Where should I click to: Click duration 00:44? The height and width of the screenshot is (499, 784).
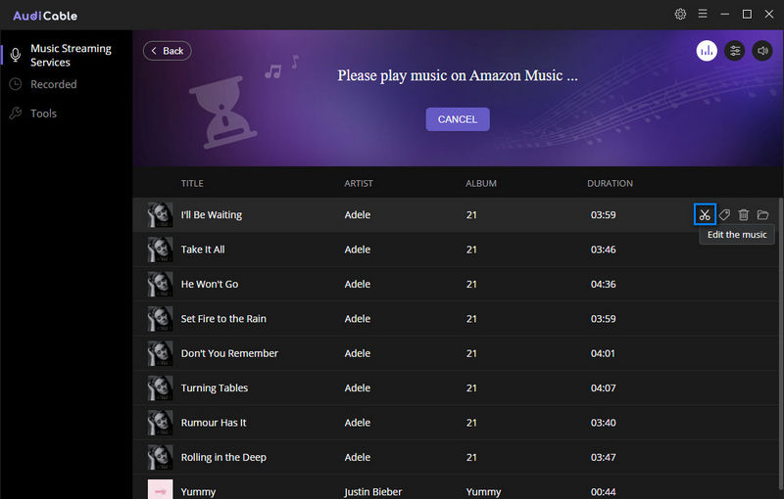(x=603, y=492)
